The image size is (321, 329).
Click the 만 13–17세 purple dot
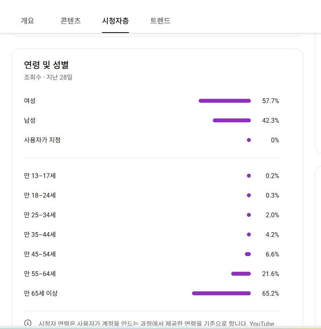(249, 176)
